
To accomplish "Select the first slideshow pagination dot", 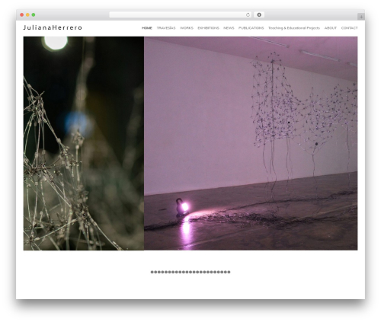I will pos(152,272).
